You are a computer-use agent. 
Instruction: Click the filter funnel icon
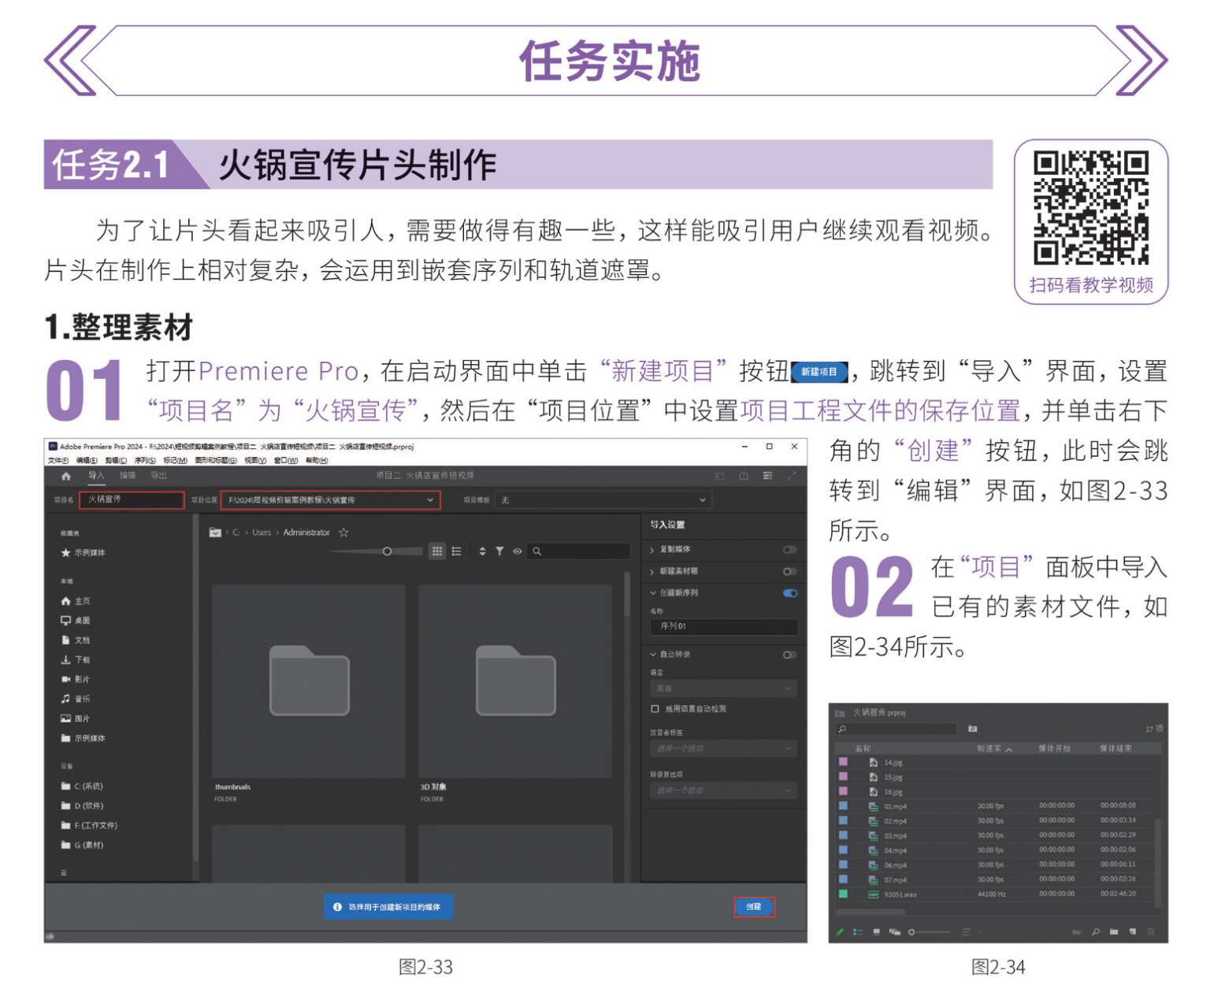(x=499, y=551)
